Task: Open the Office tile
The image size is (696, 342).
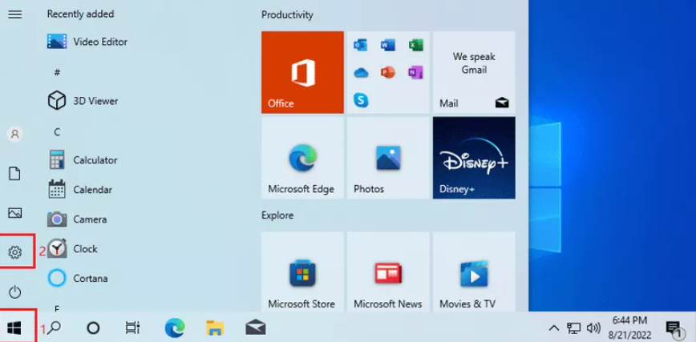Action: 302,72
